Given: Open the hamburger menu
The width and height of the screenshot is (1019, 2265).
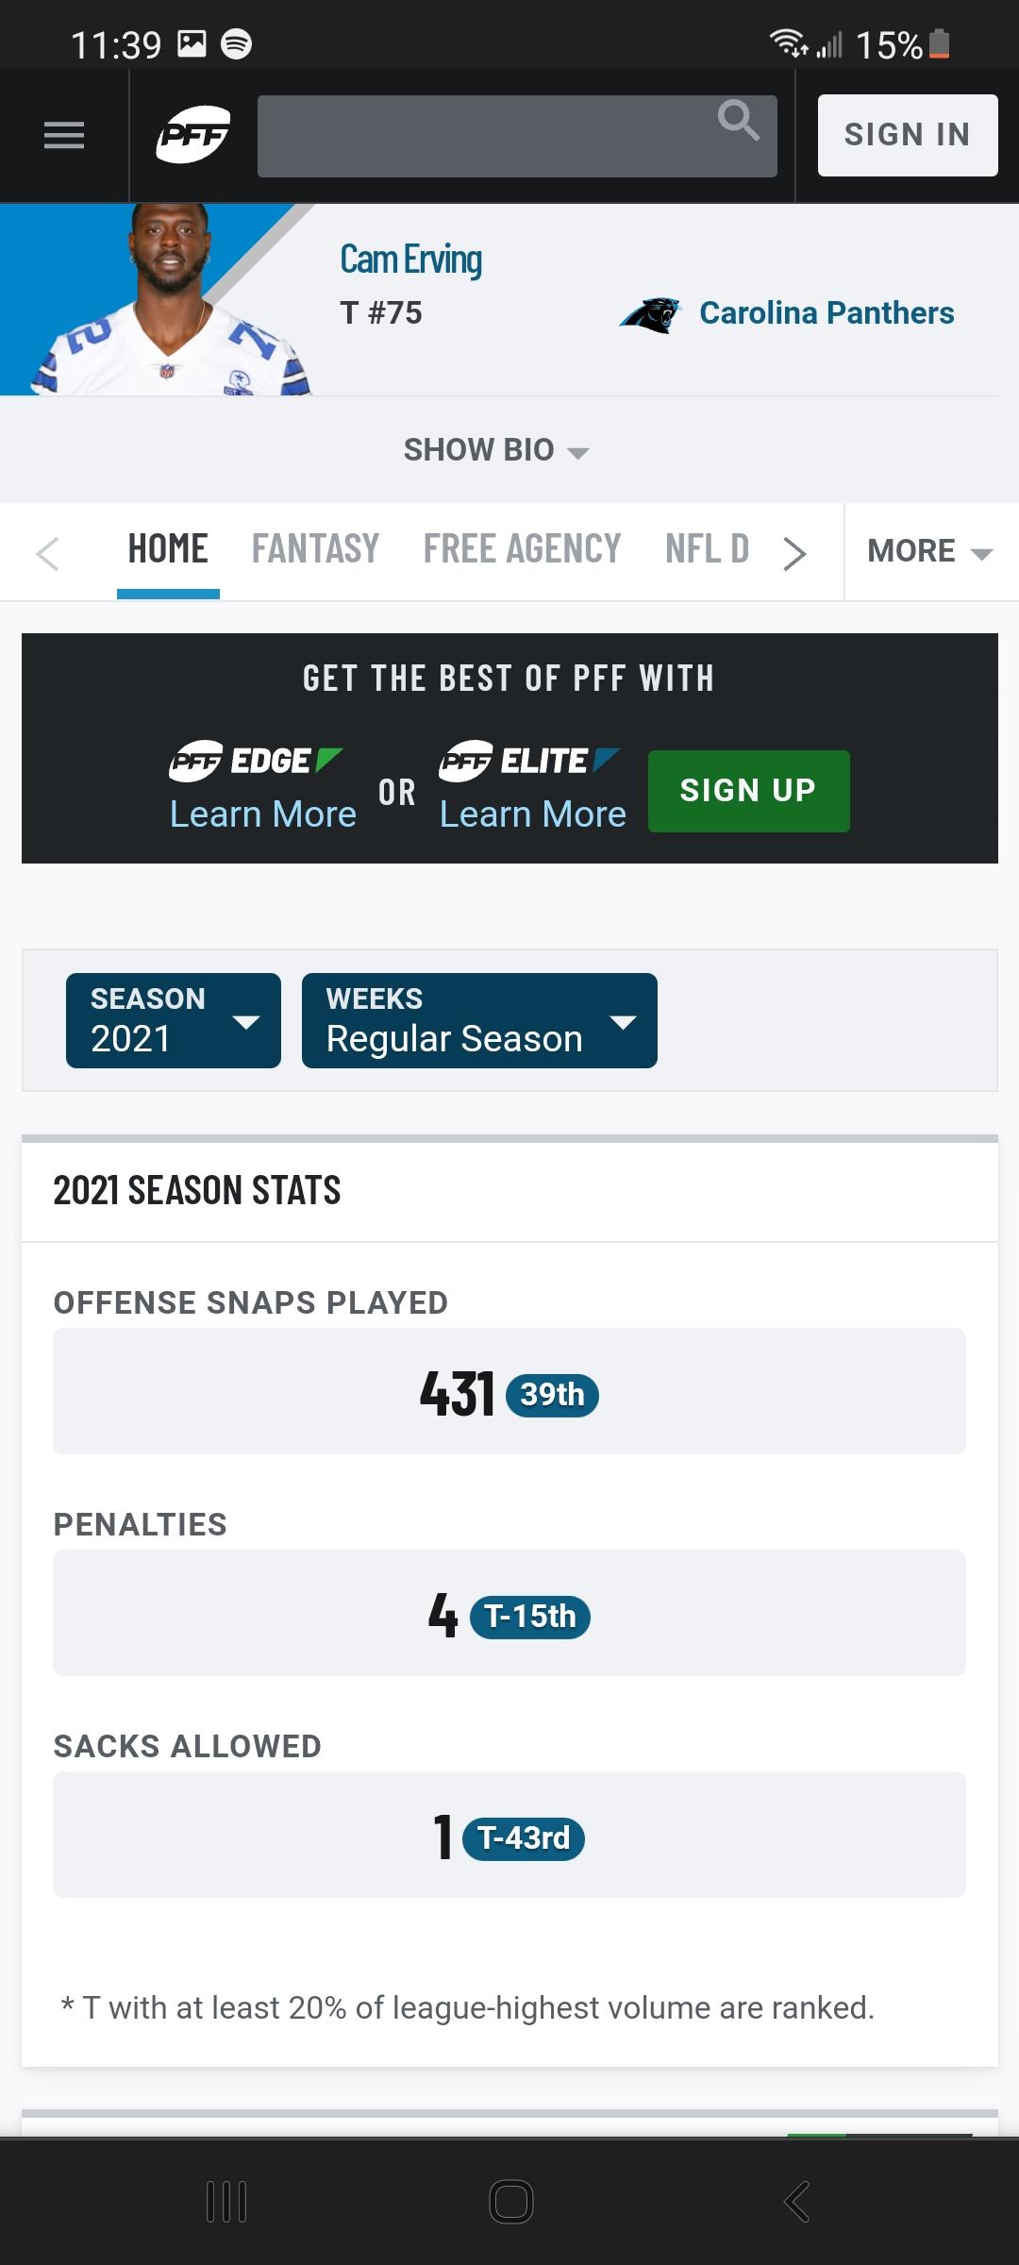Looking at the screenshot, I should click(x=64, y=136).
